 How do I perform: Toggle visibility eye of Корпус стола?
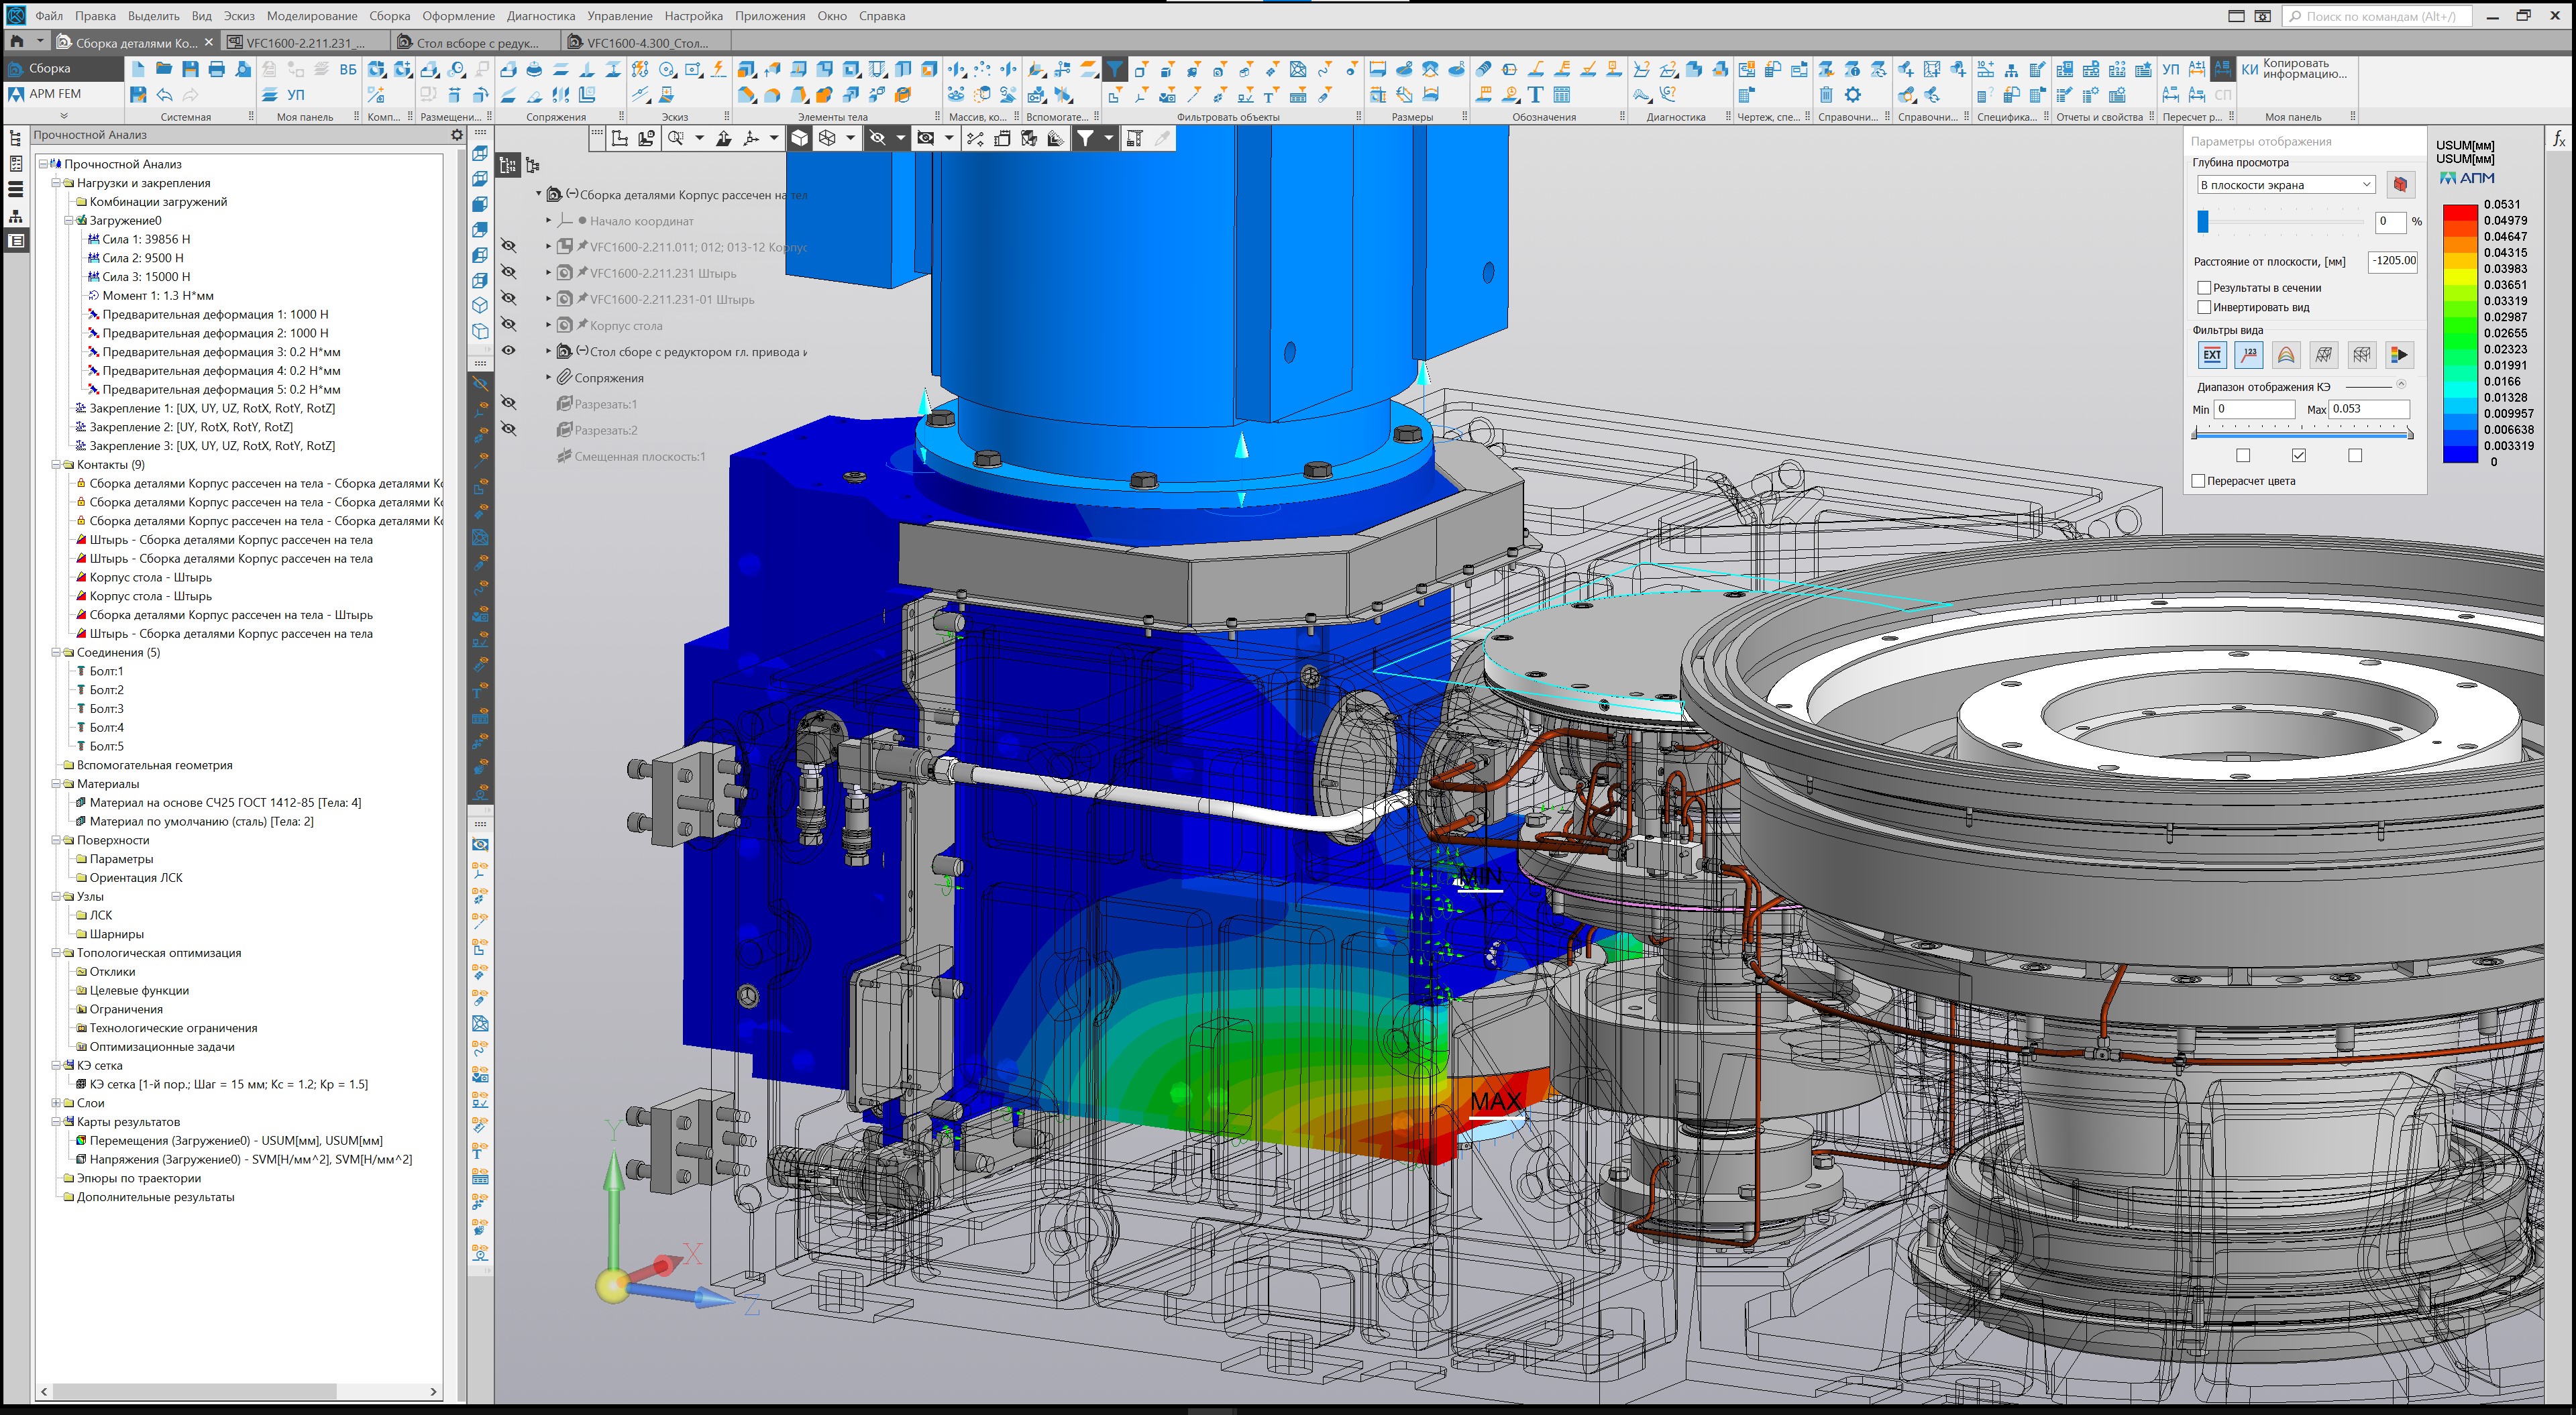[x=509, y=325]
